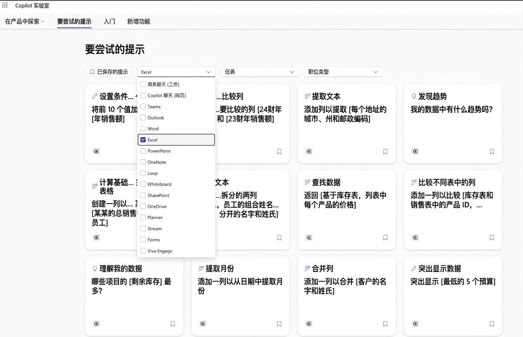This screenshot has width=523, height=337.
Task: Check the Planner checkbox
Action: tap(143, 218)
